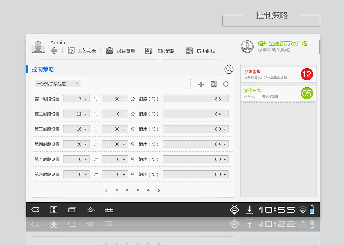Open 第一时段设置 minute dropdown showing 30
Viewport: 344px width, 245px height.
(x=115, y=99)
